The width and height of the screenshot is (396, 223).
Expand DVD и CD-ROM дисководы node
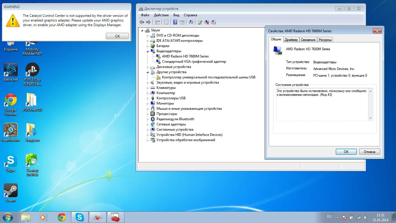pyautogui.click(x=147, y=35)
